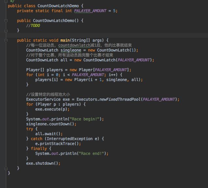The image size is (208, 188).
Task: Click PALAYER_AMOUNT in newFixedThreadPool argument
Action: 159,99
